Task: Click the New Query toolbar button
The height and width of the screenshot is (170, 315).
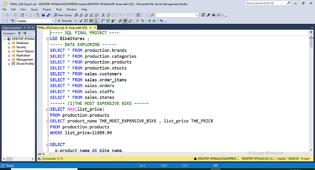Action: pos(63,15)
